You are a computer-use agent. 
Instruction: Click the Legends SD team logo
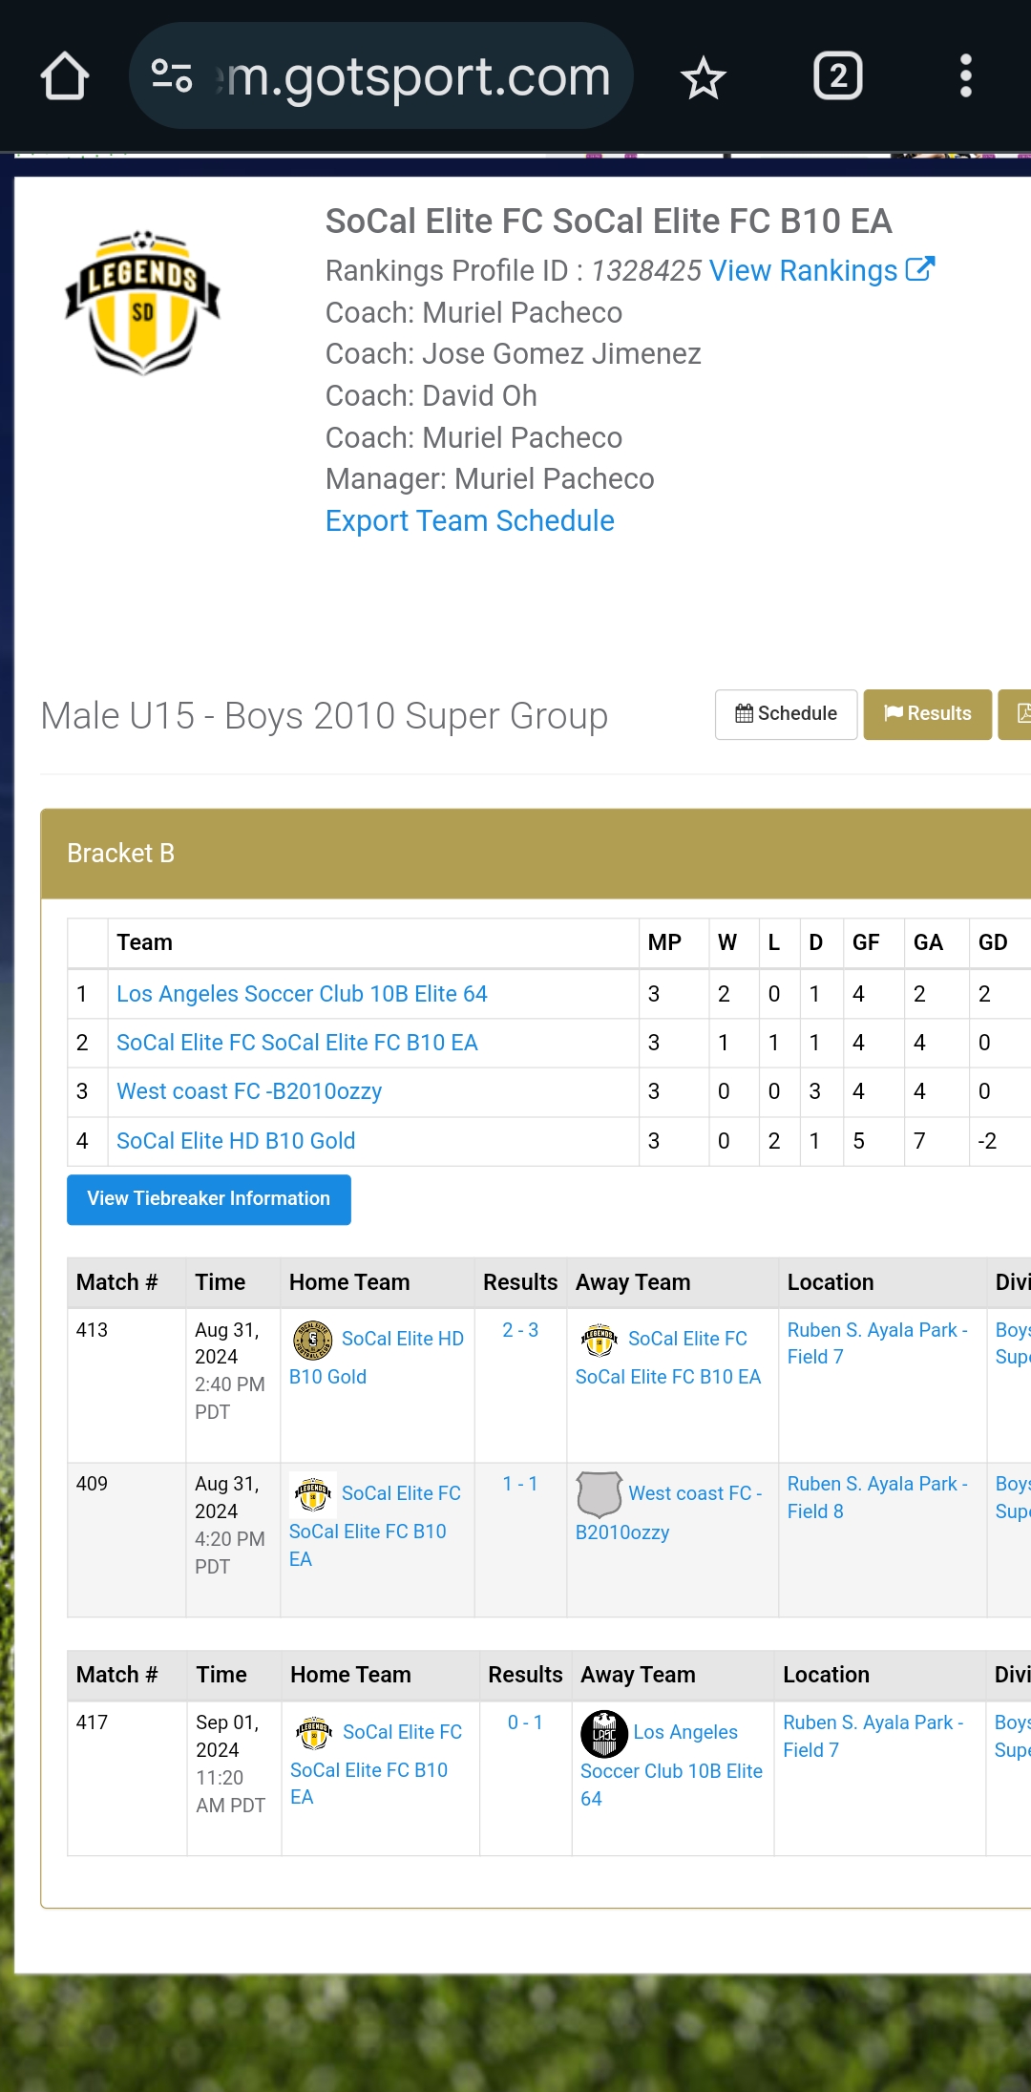click(143, 303)
